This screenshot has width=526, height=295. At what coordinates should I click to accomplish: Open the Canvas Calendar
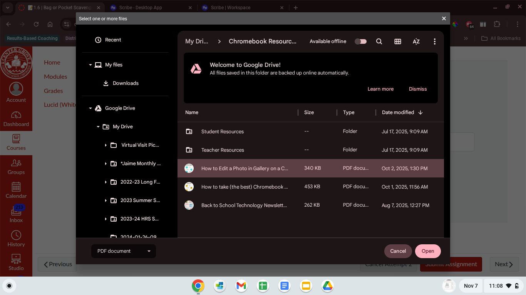tap(16, 191)
